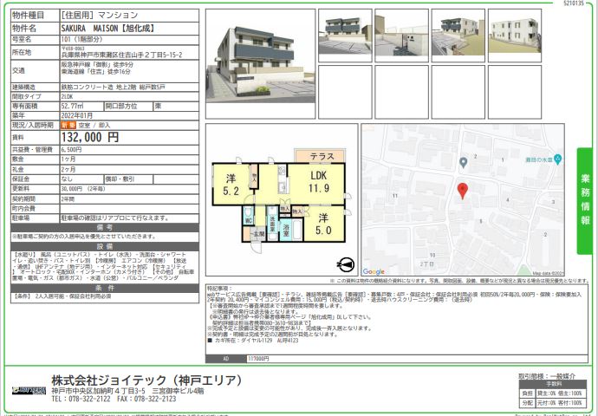Select the 契約期間 value 2年間
The height and width of the screenshot is (416, 598).
[68, 198]
